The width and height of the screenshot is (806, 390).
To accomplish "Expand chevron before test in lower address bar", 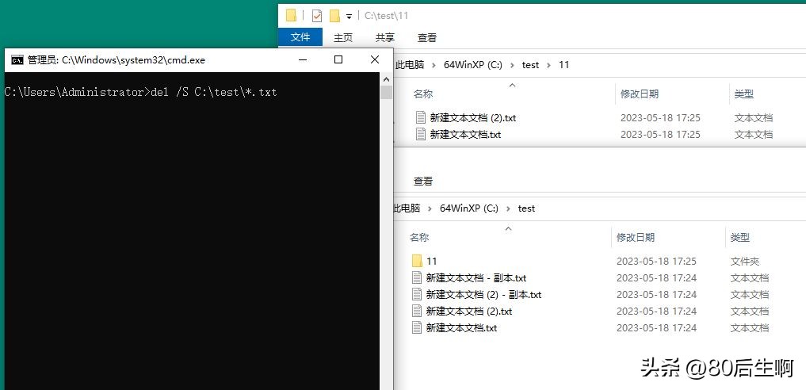I will 508,208.
